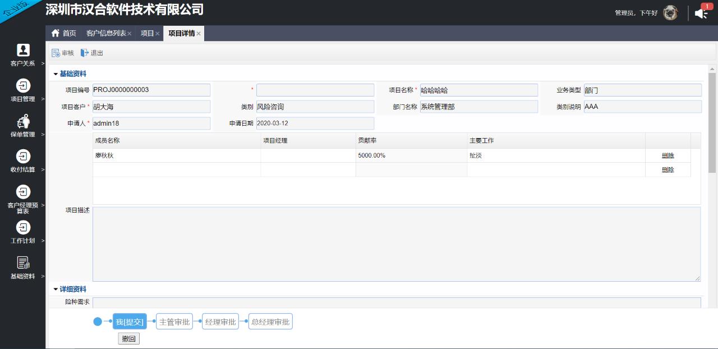Viewport: 718px width, 349px height.
Task: Click the 类别 field showing 风险咨询
Action: coord(315,107)
